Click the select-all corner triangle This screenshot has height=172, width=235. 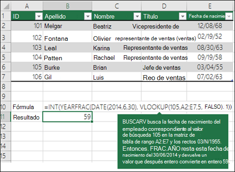click(x=6, y=6)
